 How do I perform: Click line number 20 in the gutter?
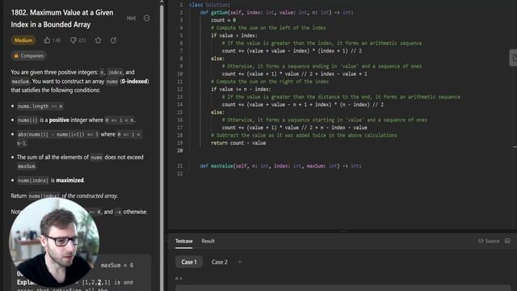coord(179,151)
